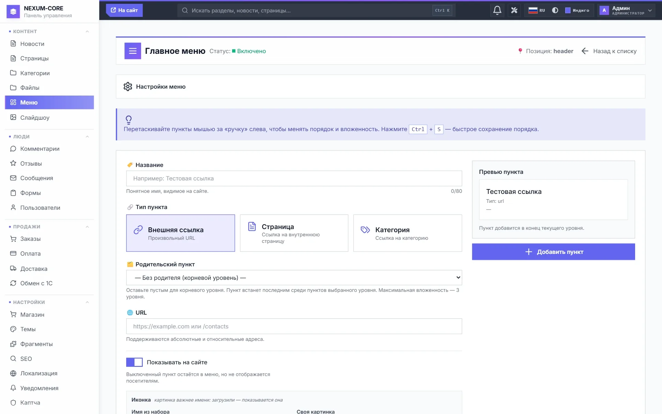Open Заказы in sidebar

(49, 239)
